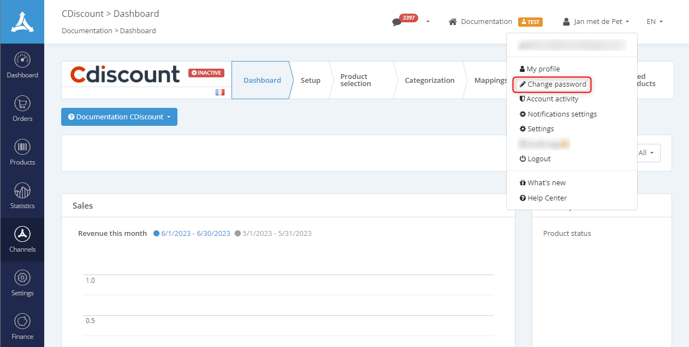Viewport: 689px width, 347px height.
Task: Click the Documentation home icon in header
Action: point(453,22)
